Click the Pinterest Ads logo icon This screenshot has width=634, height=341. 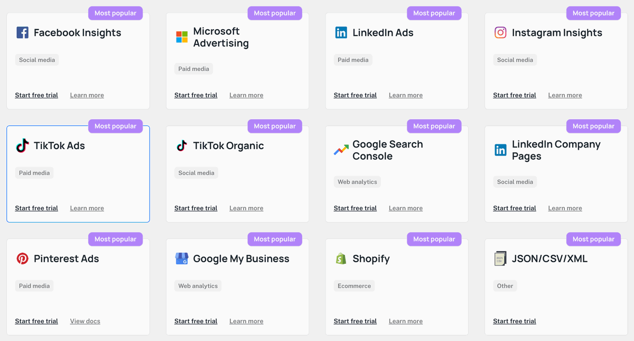pyautogui.click(x=22, y=259)
